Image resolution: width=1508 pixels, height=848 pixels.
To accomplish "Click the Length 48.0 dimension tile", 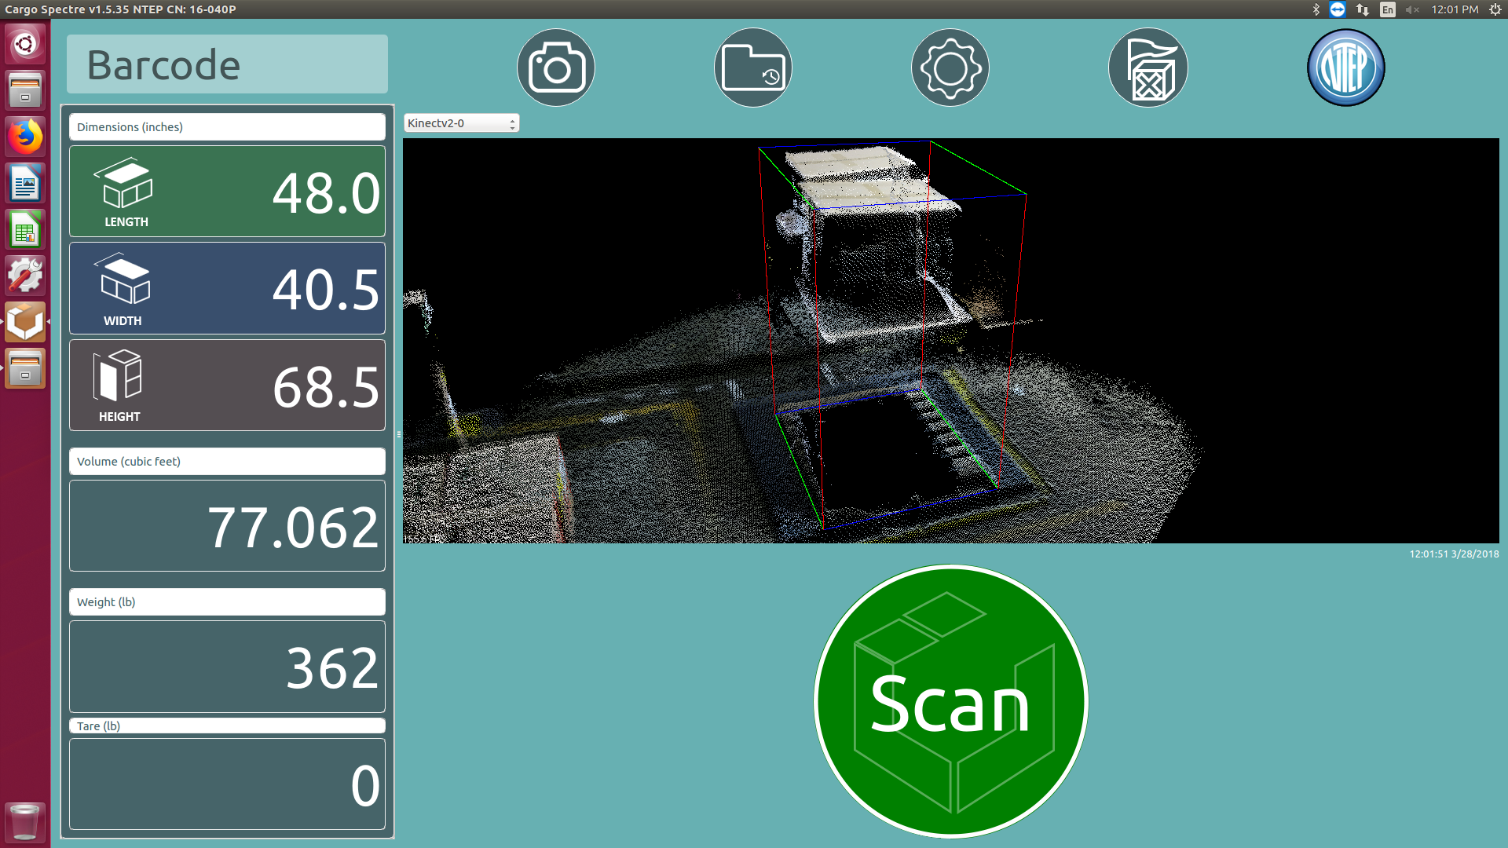I will [x=227, y=192].
